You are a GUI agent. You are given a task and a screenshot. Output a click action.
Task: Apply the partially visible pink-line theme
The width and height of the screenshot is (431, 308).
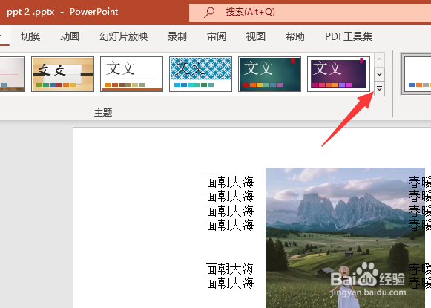point(13,74)
